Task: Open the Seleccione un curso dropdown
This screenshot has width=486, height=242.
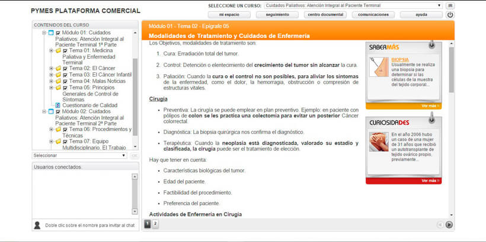Action: (354, 5)
